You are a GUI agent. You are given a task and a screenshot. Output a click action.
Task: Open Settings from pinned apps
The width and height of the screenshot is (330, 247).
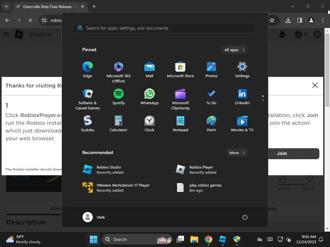[242, 70]
